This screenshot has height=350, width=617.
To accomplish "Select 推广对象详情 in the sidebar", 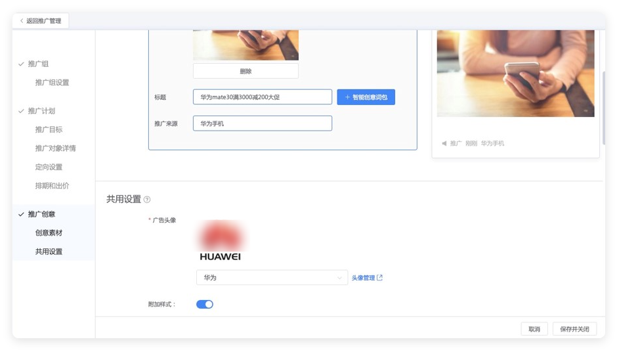I will pyautogui.click(x=56, y=148).
